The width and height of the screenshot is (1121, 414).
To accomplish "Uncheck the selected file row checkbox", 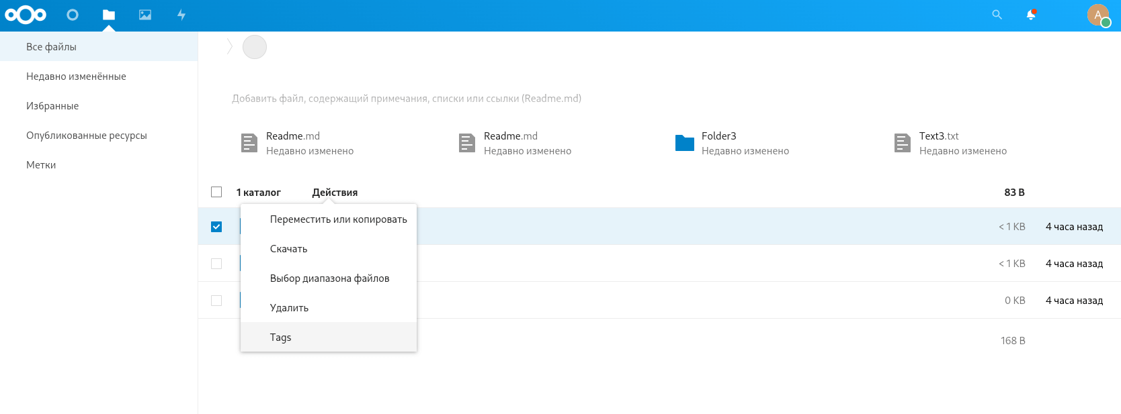I will point(216,227).
